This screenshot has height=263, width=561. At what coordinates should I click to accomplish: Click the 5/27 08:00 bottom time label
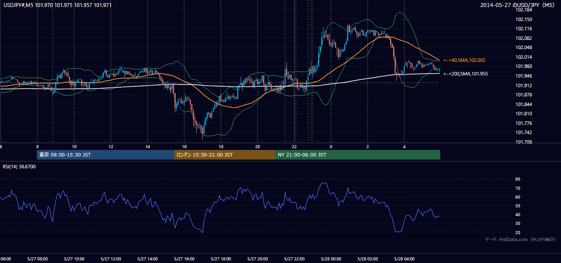pos(37,259)
